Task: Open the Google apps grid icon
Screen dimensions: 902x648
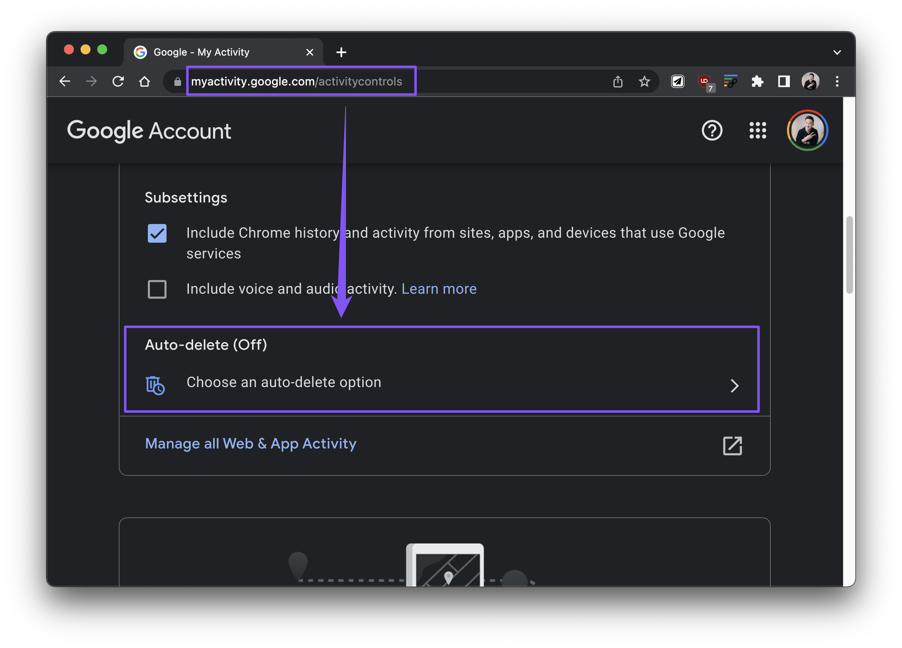Action: (x=757, y=130)
